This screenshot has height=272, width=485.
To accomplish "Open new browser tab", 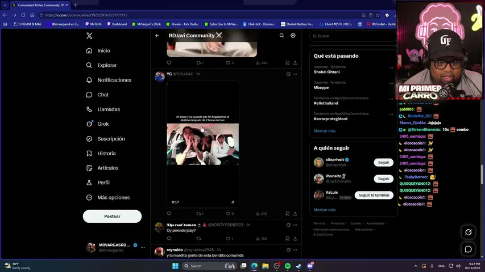I will (x=76, y=5).
